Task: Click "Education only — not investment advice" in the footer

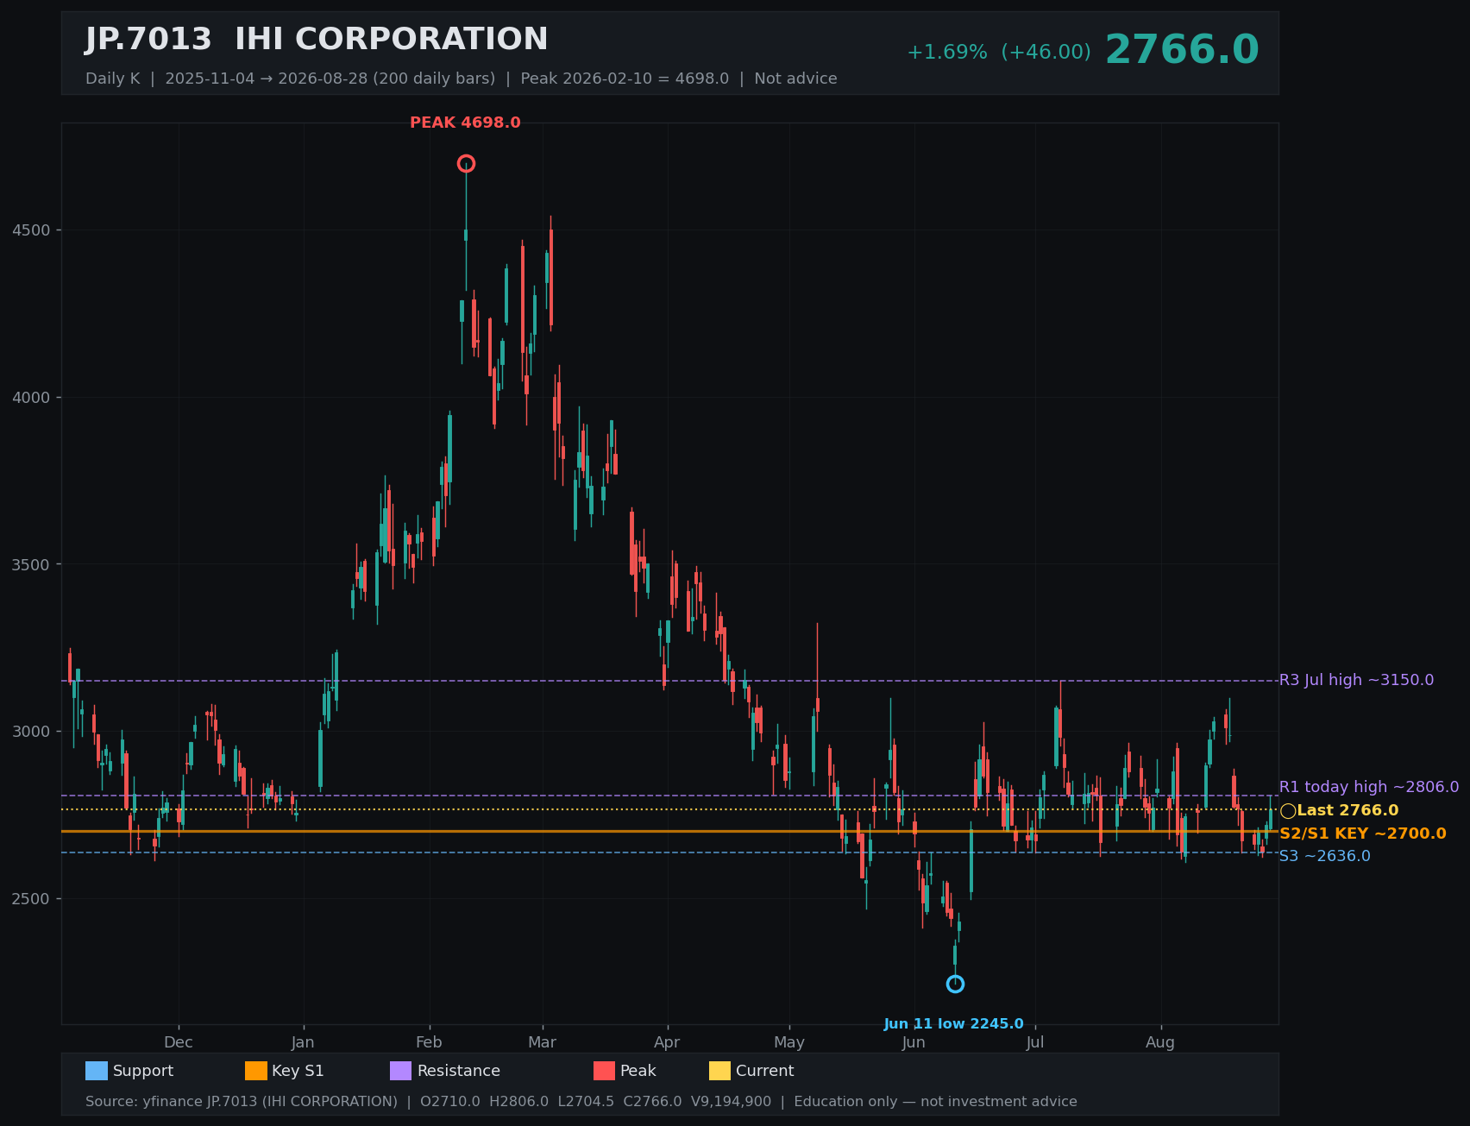Action: tap(935, 1102)
